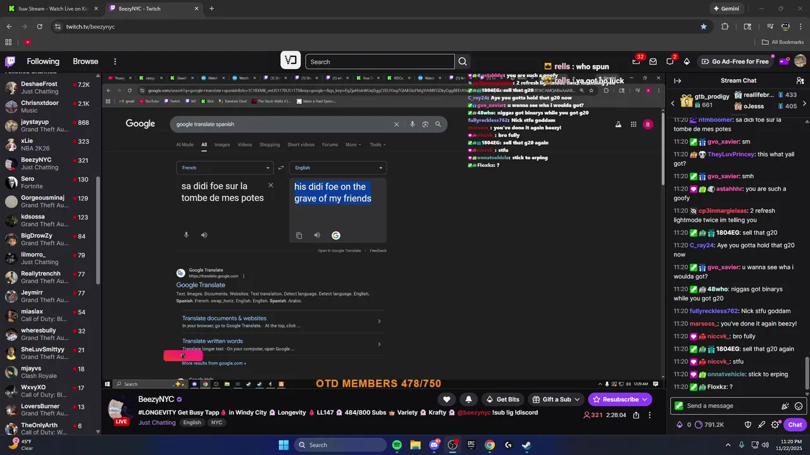Screen dimensions: 810x455
Task: Reload the page in Chrome
Action: pyautogui.click(x=39, y=27)
